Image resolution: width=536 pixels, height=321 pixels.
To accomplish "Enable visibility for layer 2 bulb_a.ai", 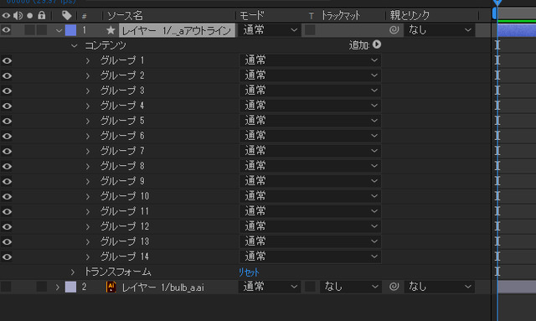I will [x=6, y=287].
